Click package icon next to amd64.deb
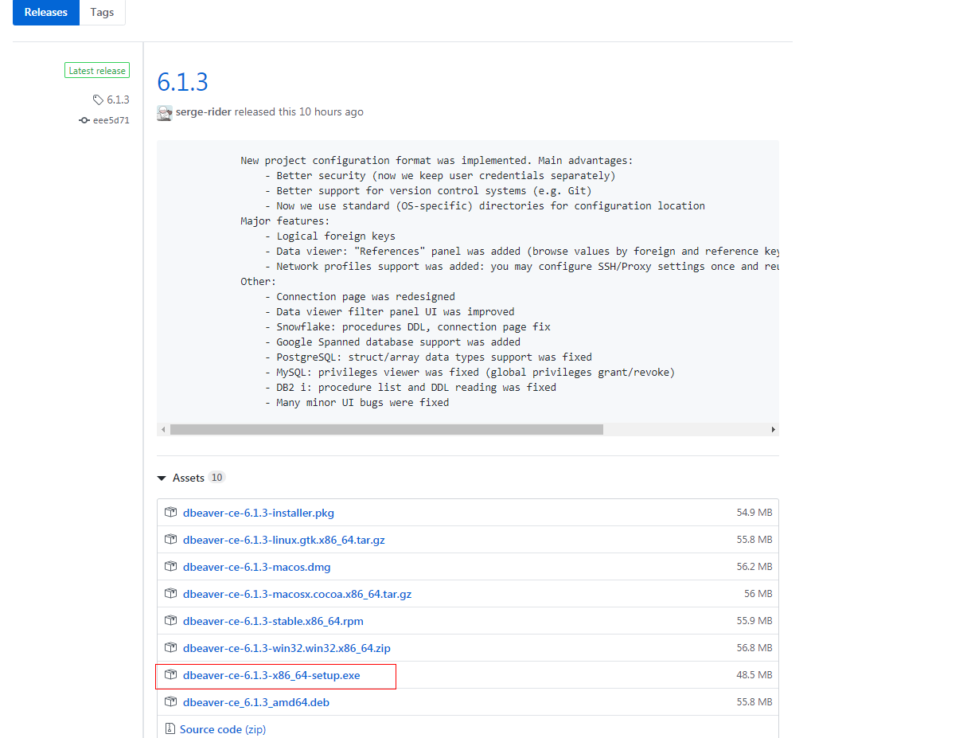 170,702
